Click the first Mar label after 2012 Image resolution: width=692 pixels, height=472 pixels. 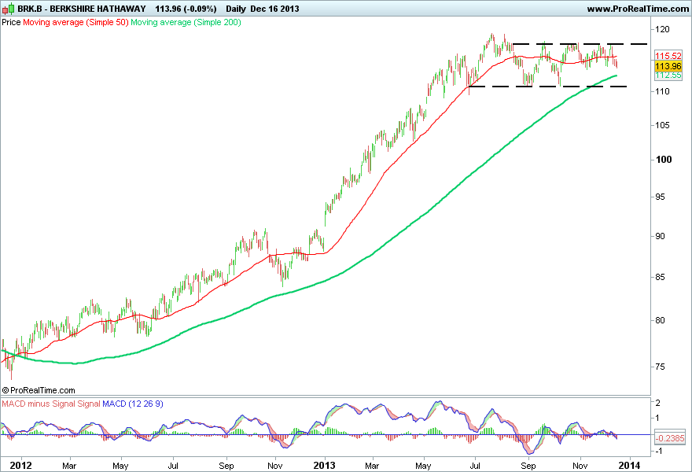pos(69,466)
